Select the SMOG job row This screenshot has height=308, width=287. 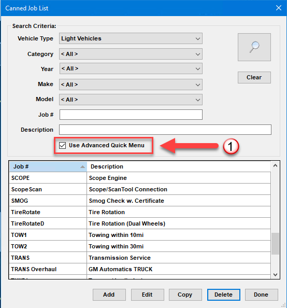(x=140, y=201)
